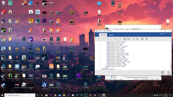Open File Explorer from taskbar
This screenshot has height=97, width=173.
pos(64,95)
